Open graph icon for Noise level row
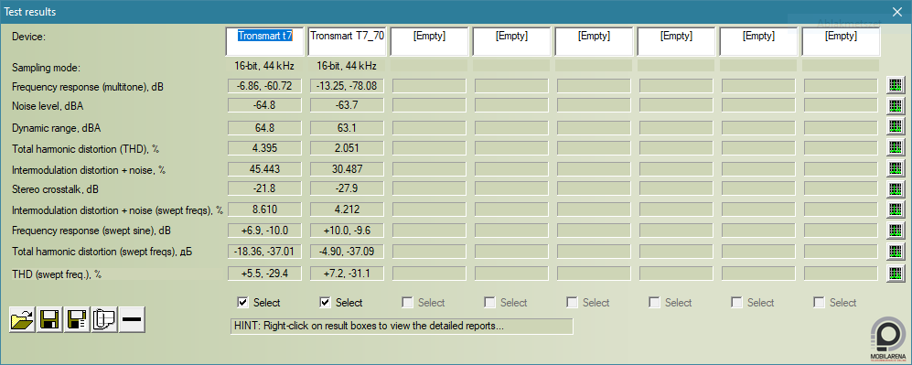 [x=896, y=106]
